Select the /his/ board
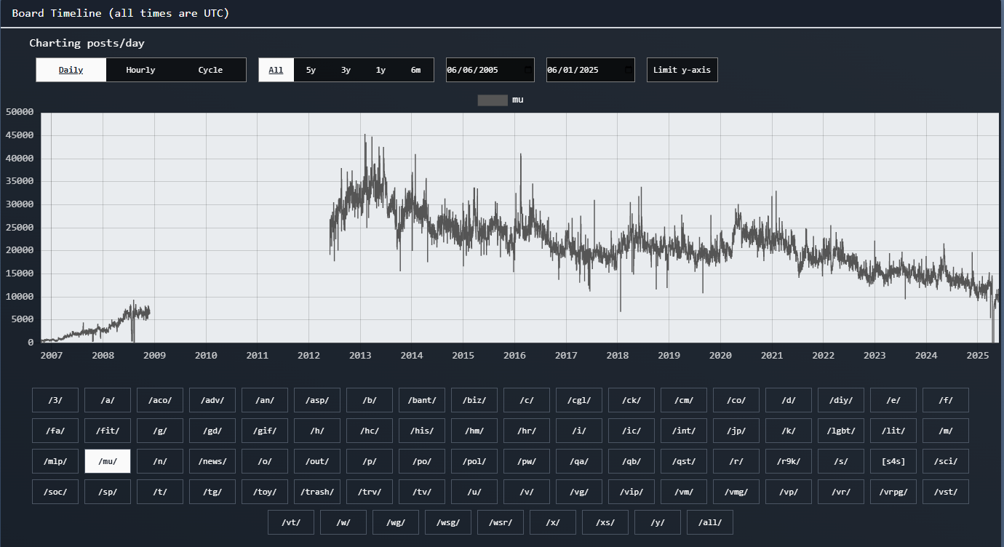 [422, 431]
